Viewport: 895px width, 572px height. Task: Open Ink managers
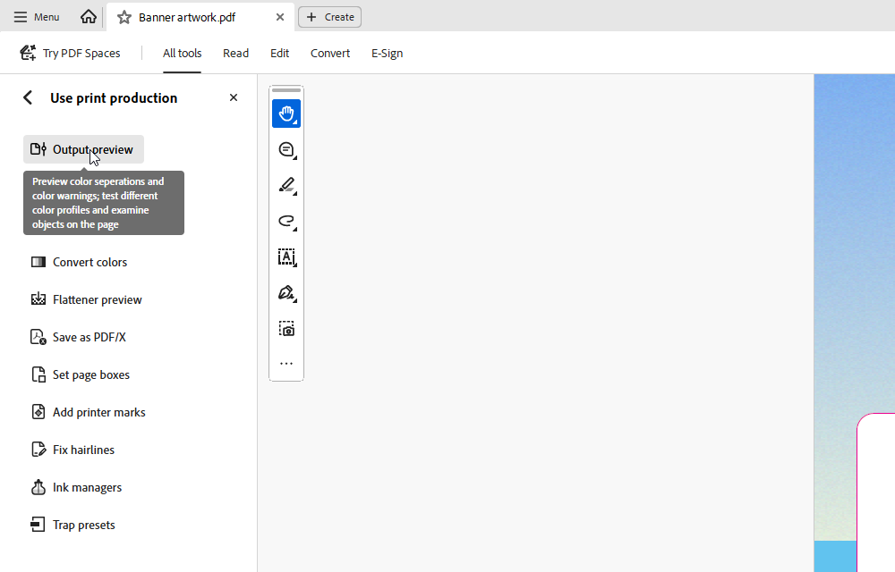pos(76,488)
